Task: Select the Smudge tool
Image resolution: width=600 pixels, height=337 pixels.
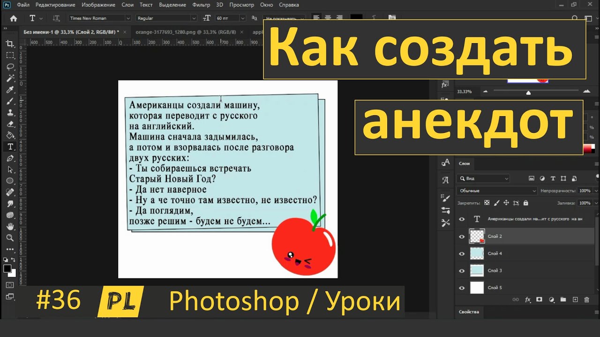Action: (x=10, y=204)
